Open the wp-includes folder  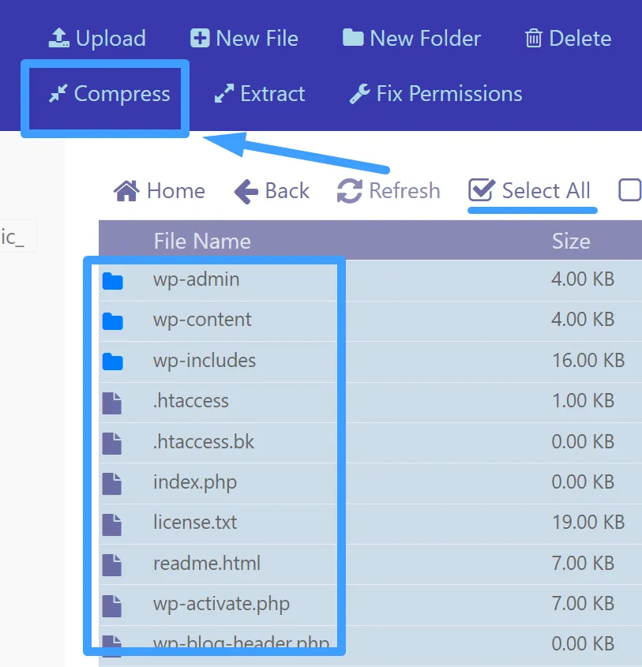(x=205, y=361)
